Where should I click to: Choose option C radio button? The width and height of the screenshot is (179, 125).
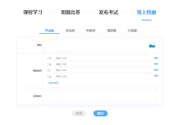[48, 70]
